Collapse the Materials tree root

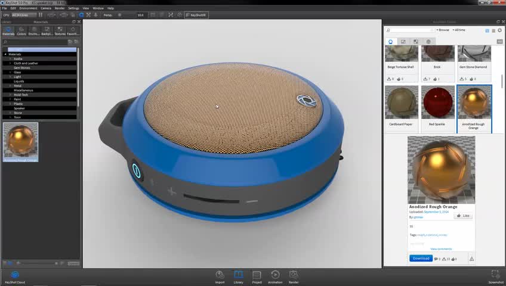tap(5, 54)
